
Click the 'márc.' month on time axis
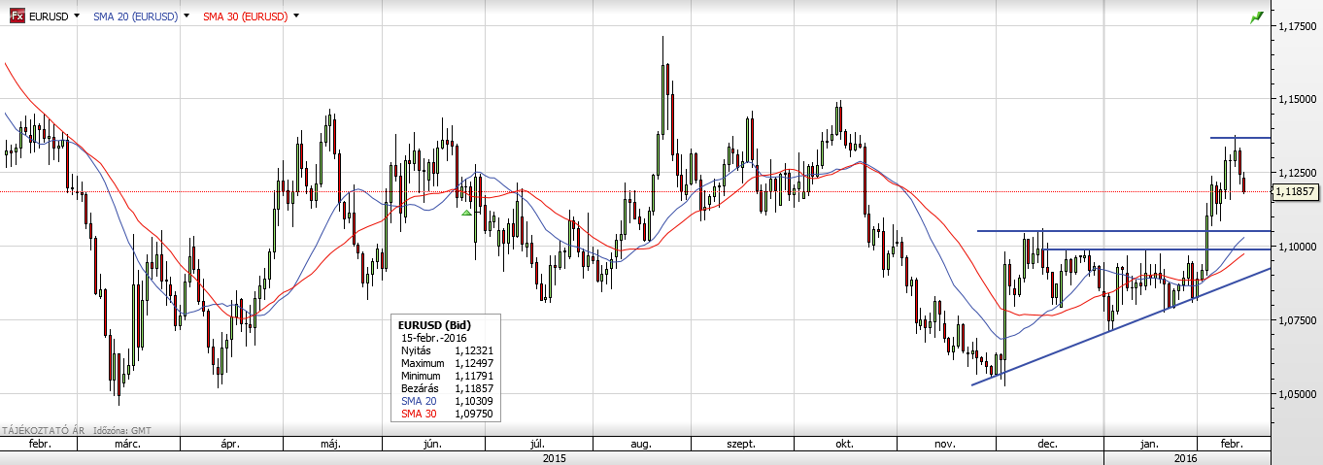pyautogui.click(x=128, y=444)
